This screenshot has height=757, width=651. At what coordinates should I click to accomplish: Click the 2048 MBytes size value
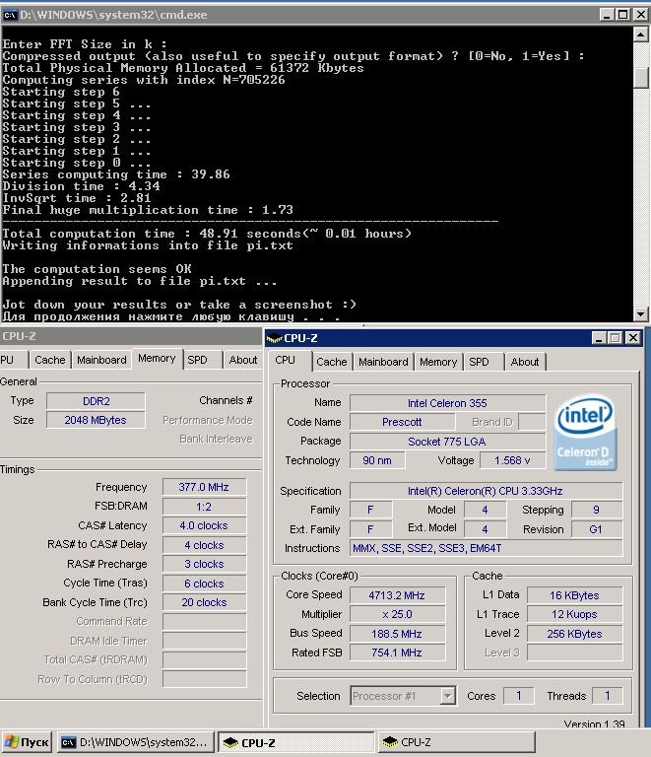(x=96, y=420)
